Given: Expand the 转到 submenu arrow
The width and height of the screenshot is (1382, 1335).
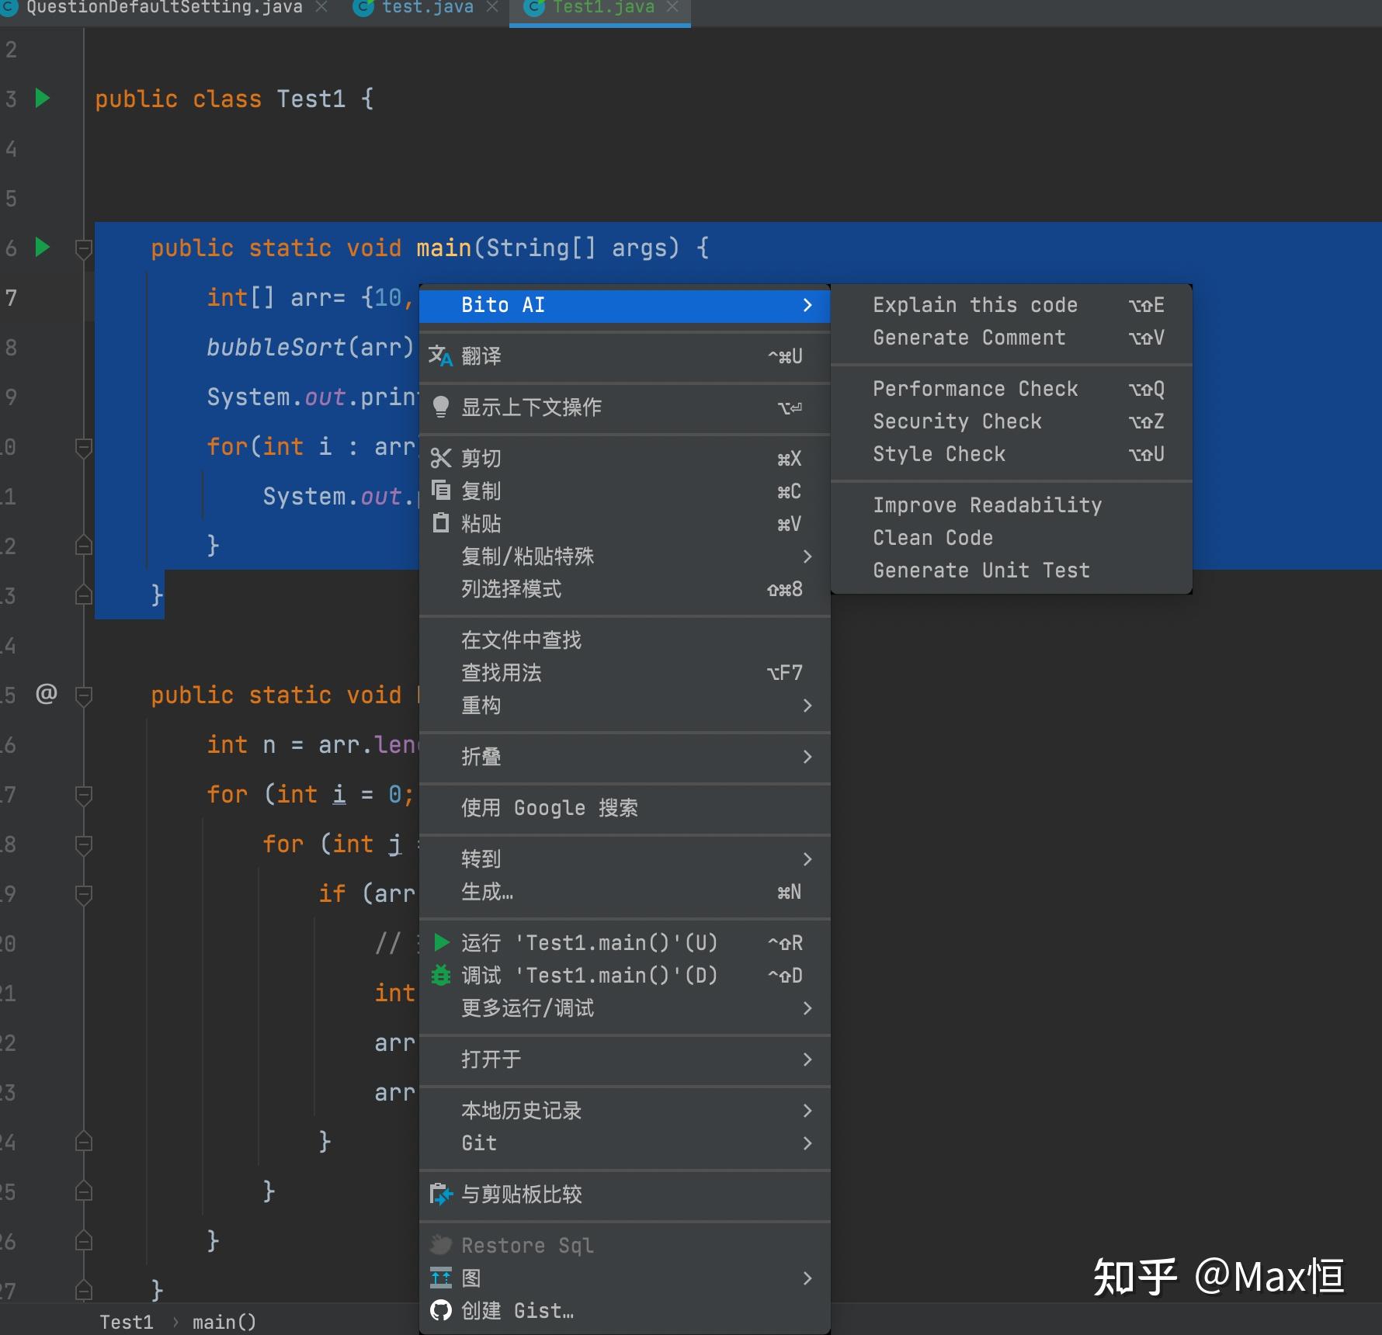Looking at the screenshot, I should point(807,858).
